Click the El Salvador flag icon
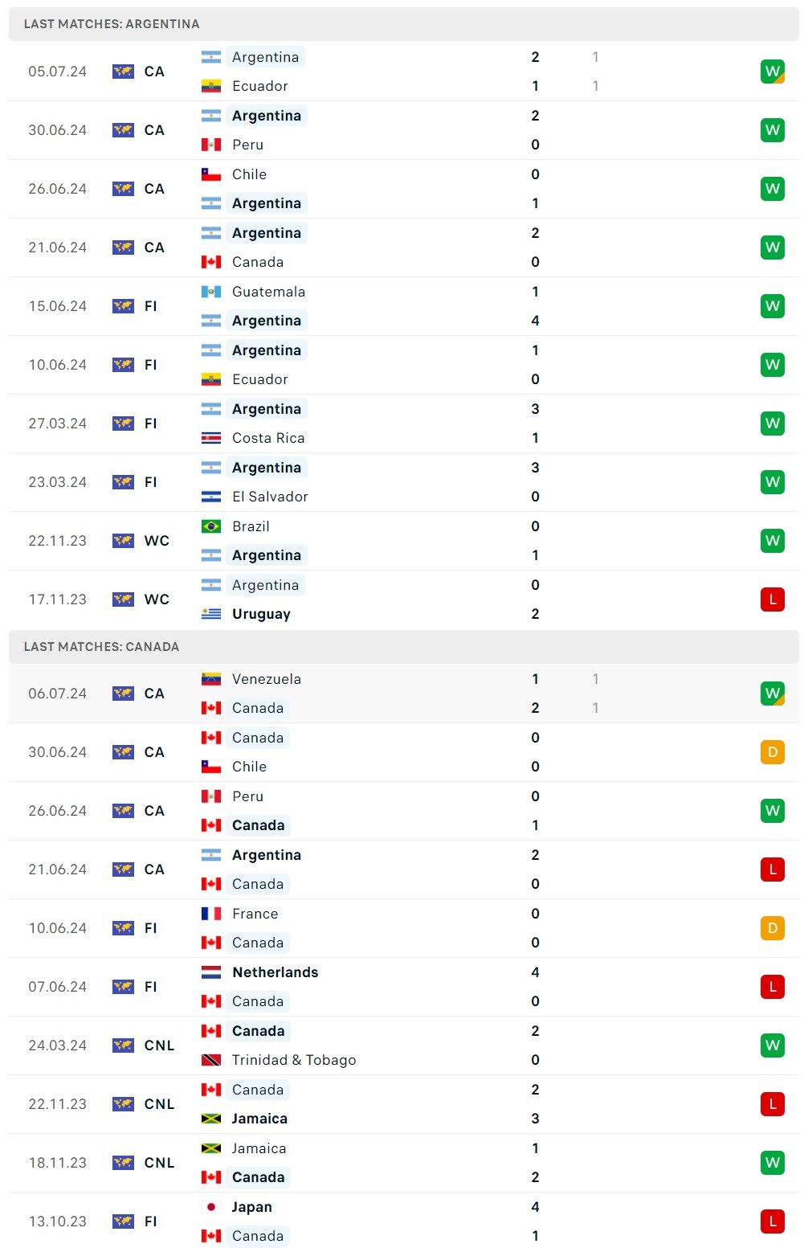 211,497
